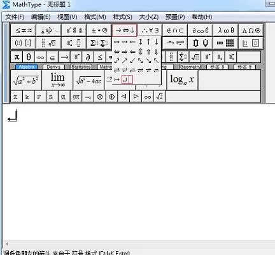275x255 pixels.
Task: Insert the left-right arrow ↔ symbol
Action: (x=116, y=42)
